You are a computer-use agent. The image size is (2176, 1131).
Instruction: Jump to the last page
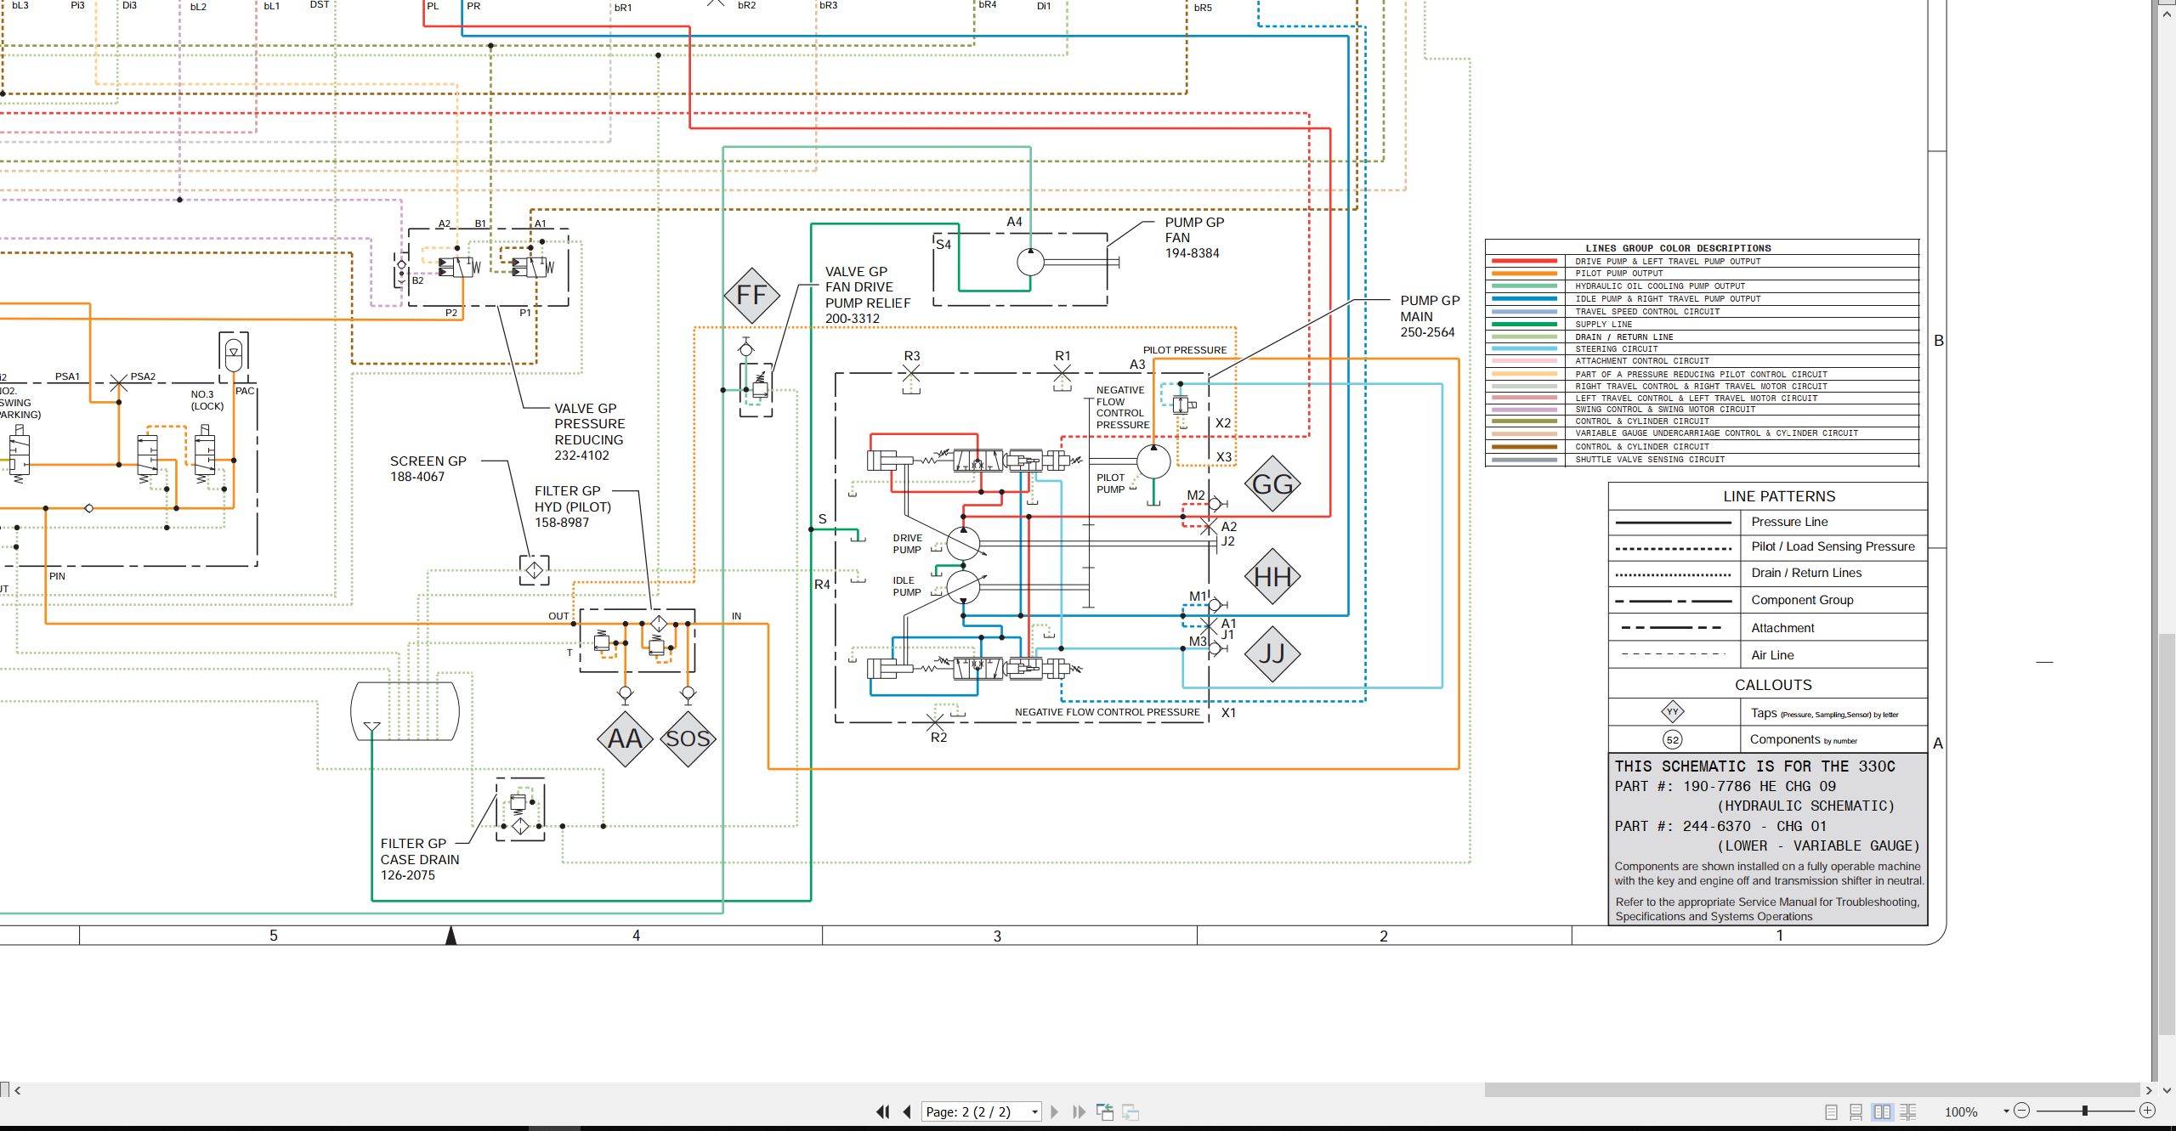[x=1079, y=1111]
